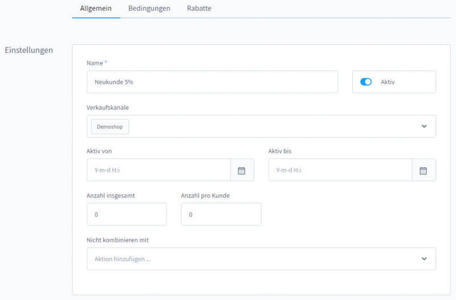This screenshot has height=300, width=456.
Task: Click the Aktiv label text
Action: click(x=388, y=82)
